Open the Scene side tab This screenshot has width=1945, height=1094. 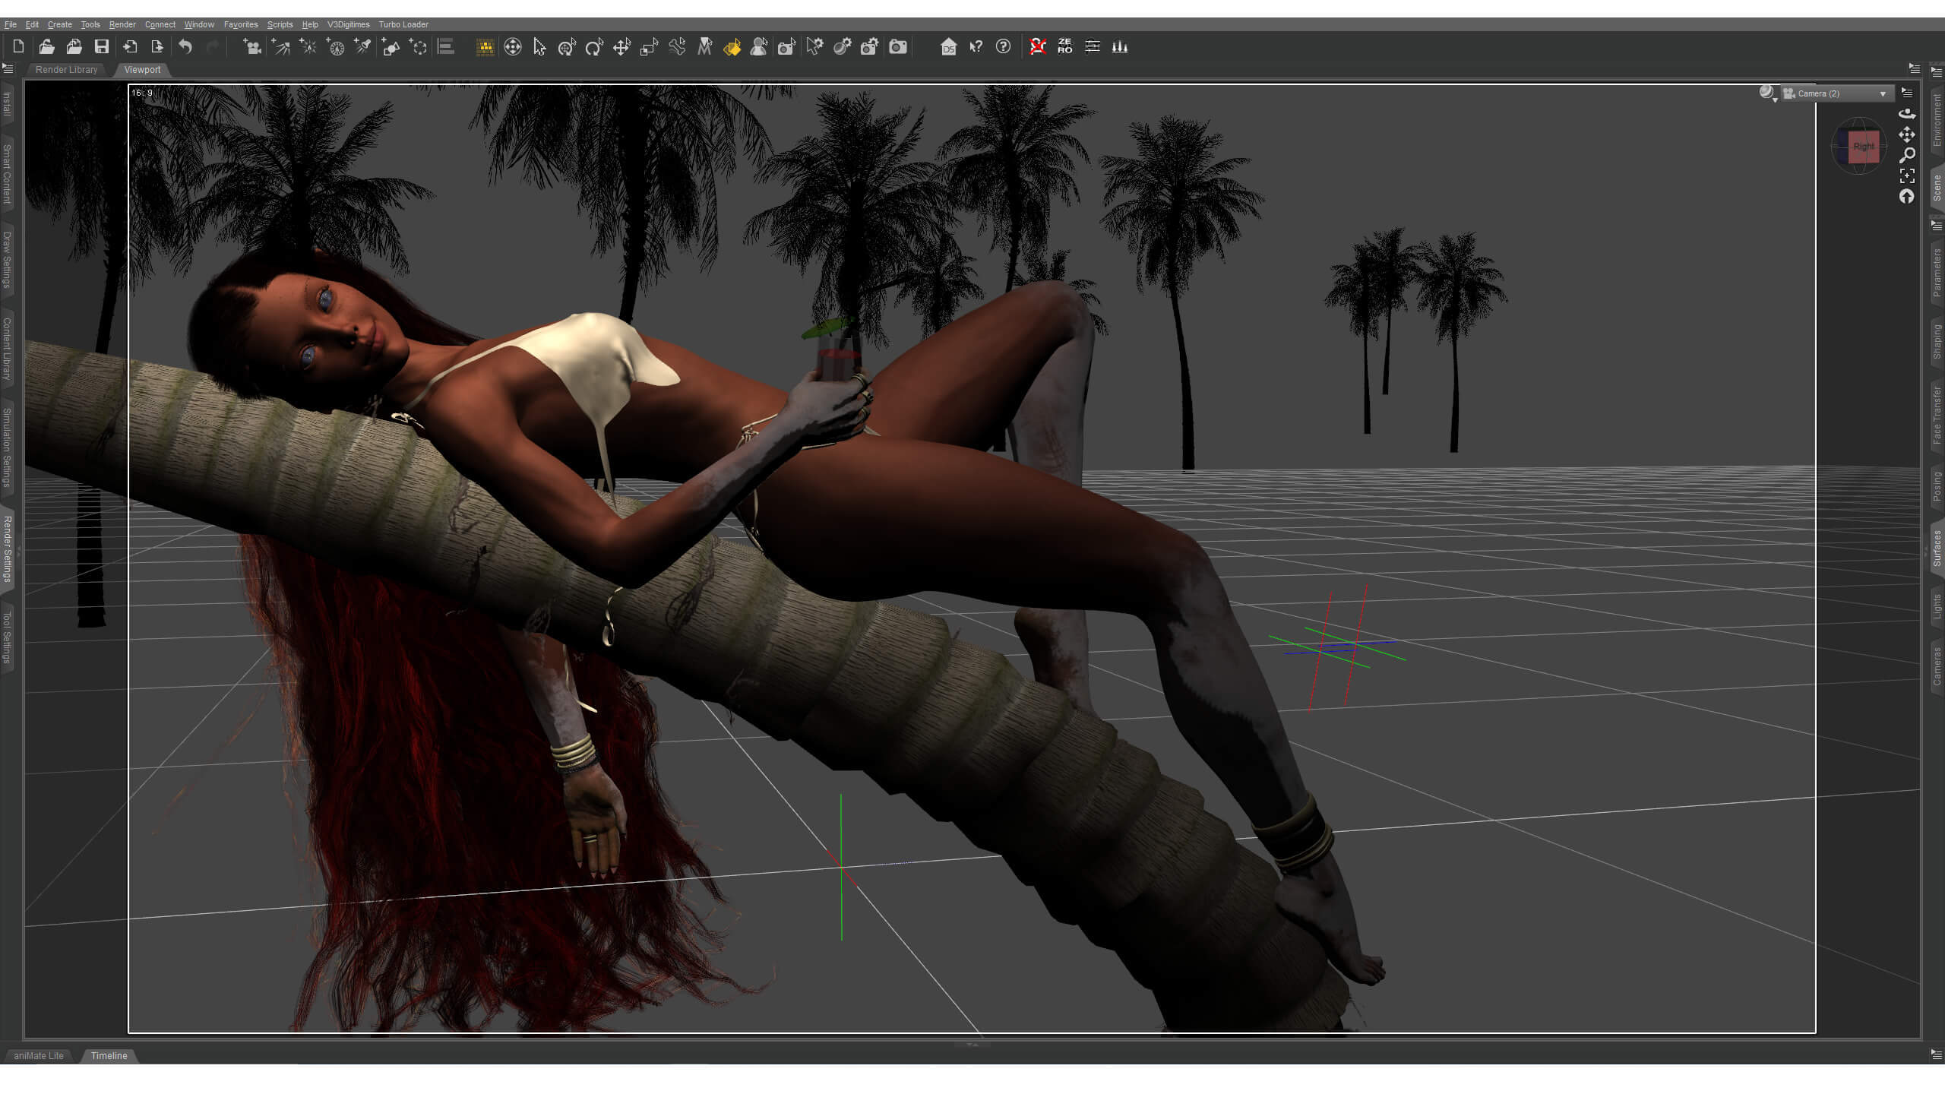tap(1937, 187)
